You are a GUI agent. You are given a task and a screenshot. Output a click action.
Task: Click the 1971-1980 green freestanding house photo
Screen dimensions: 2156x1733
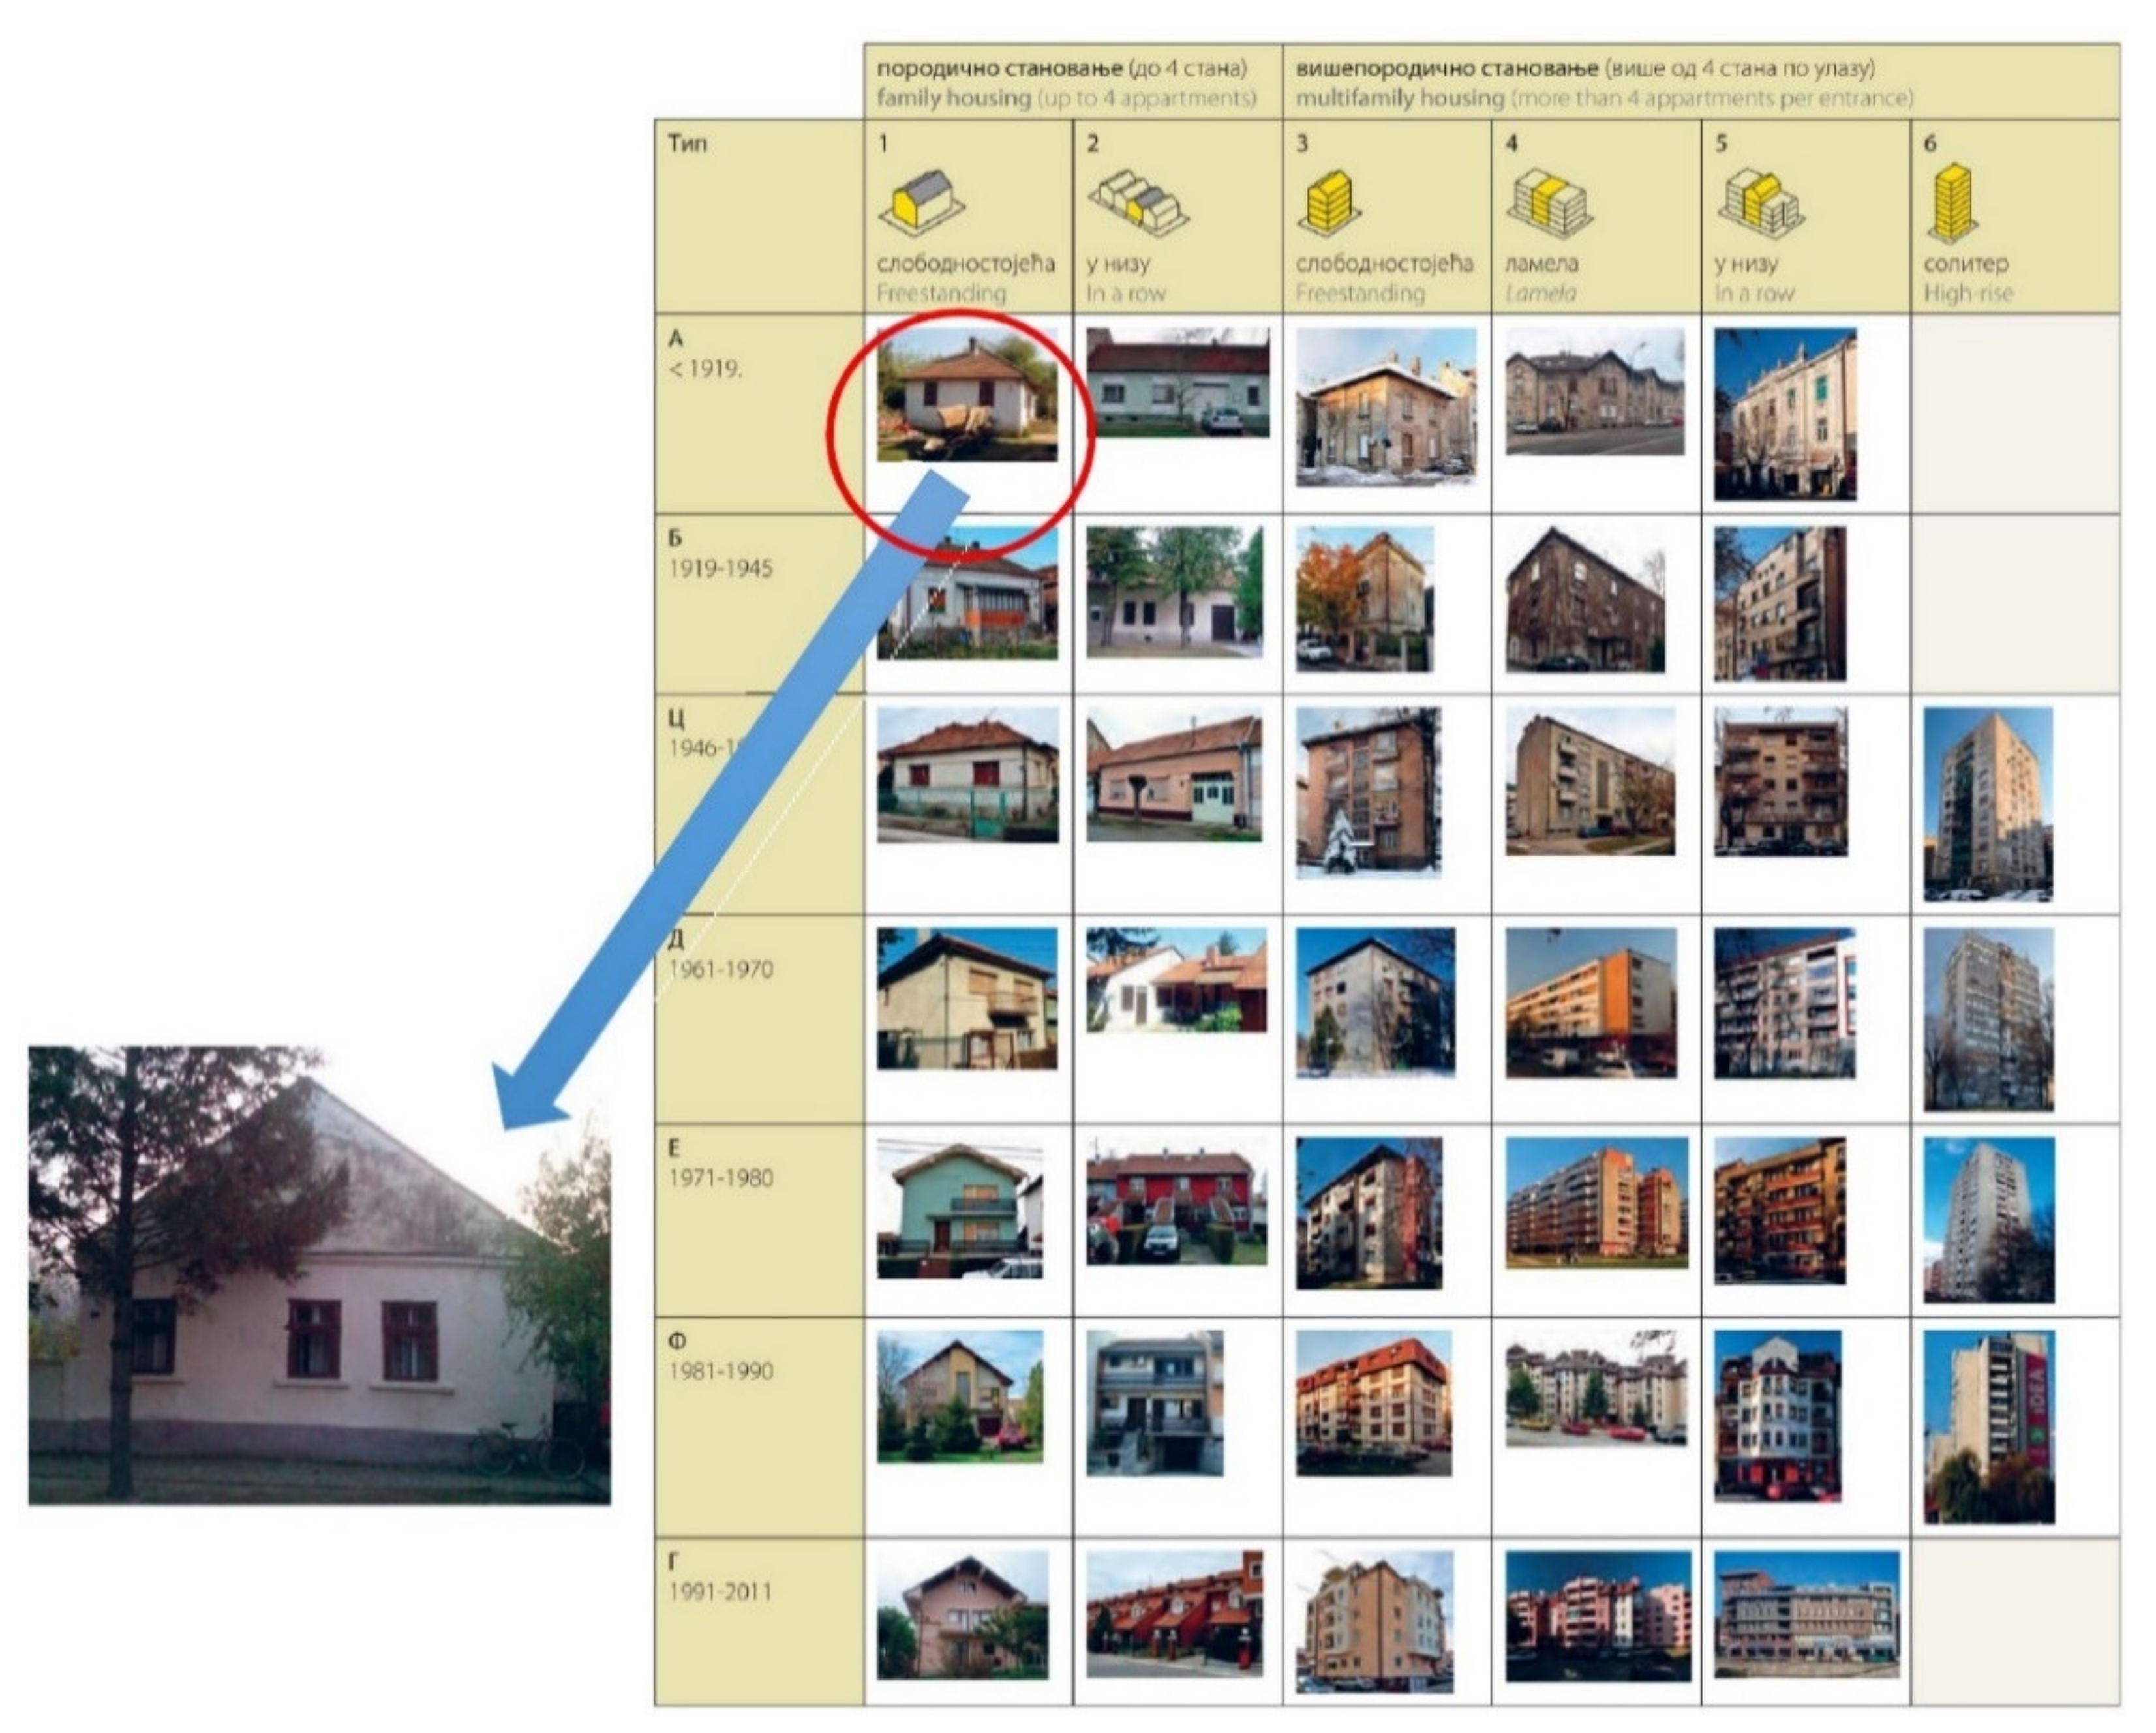point(960,1210)
